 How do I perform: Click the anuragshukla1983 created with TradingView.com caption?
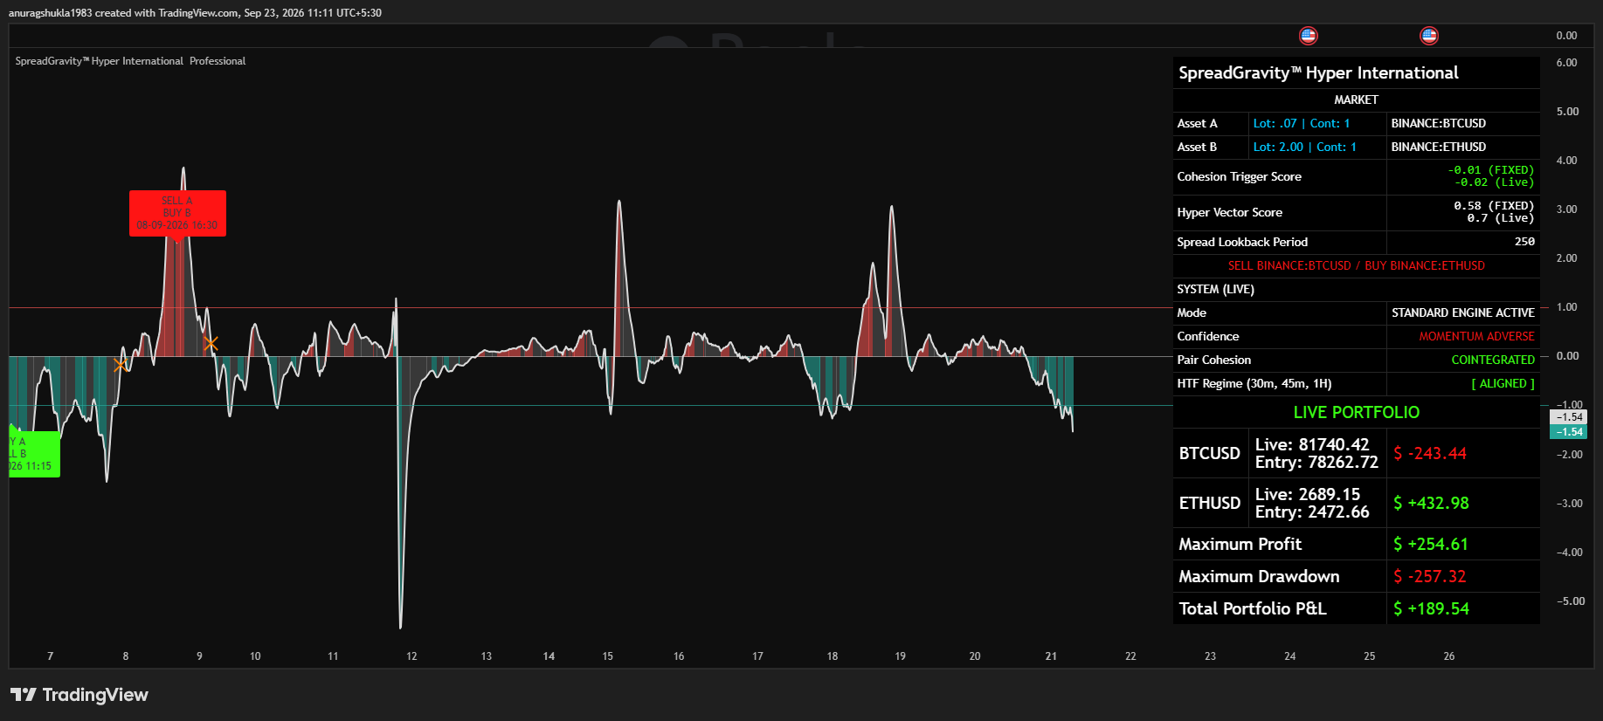[195, 13]
